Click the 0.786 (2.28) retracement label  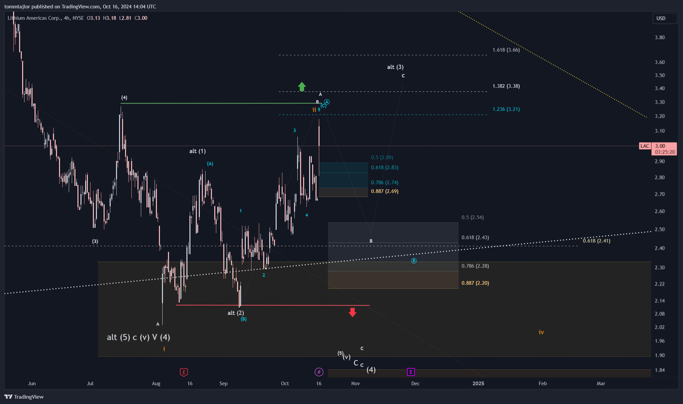475,266
